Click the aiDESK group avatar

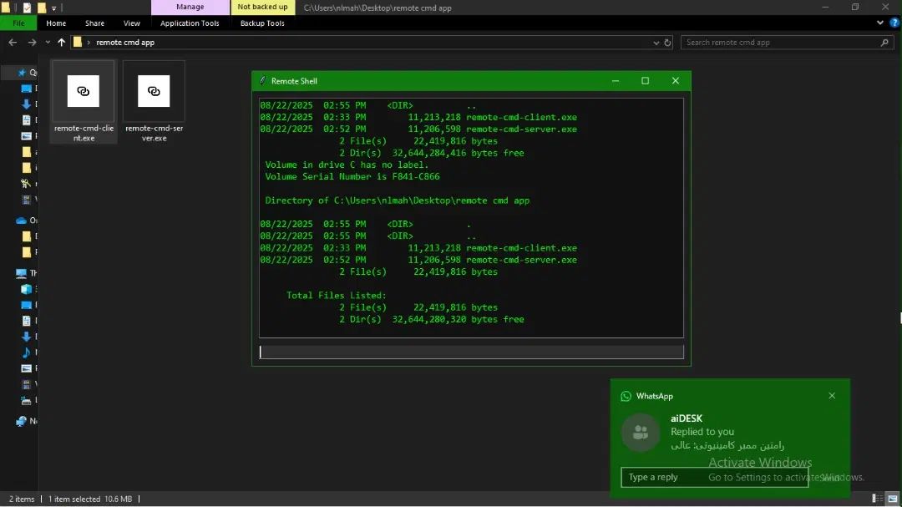click(x=641, y=432)
